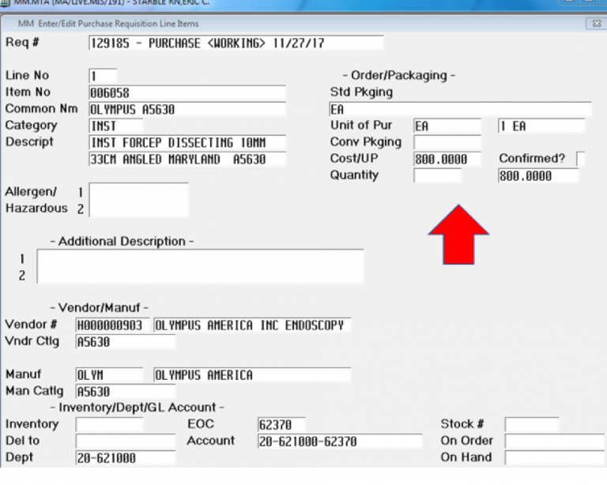
Task: Click the empty Inventory field
Action: coord(109,425)
